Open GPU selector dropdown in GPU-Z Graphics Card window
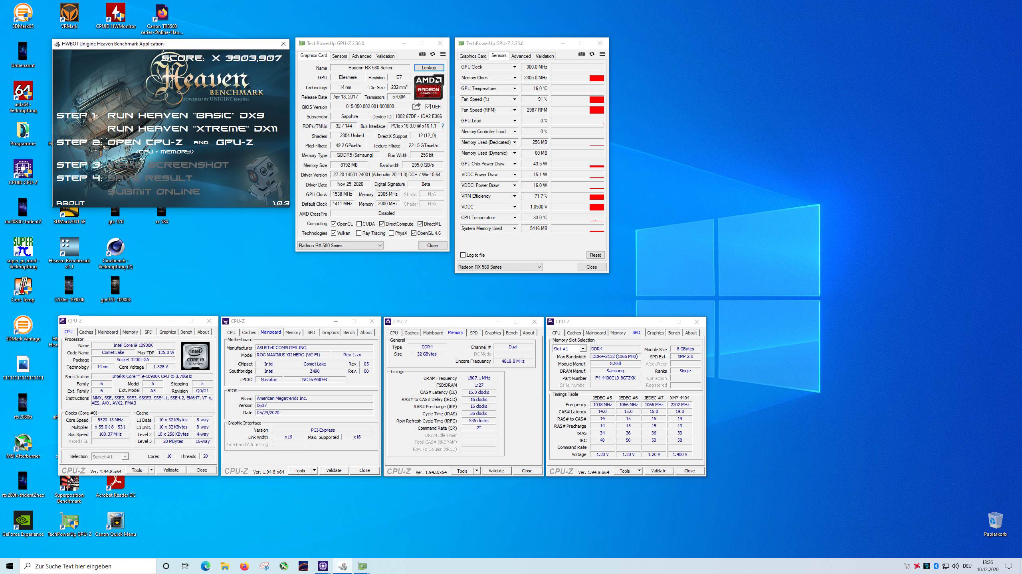Viewport: 1022px width, 574px height. (341, 246)
